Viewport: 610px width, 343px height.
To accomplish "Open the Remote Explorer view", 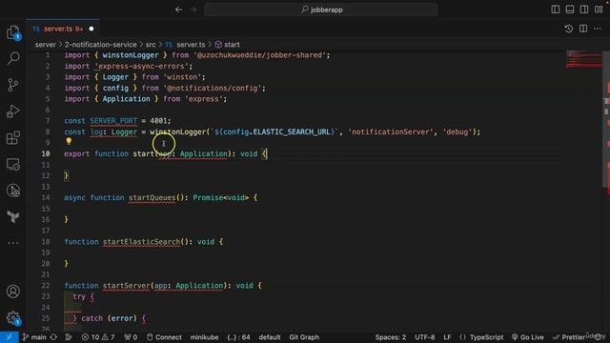I will point(12,164).
